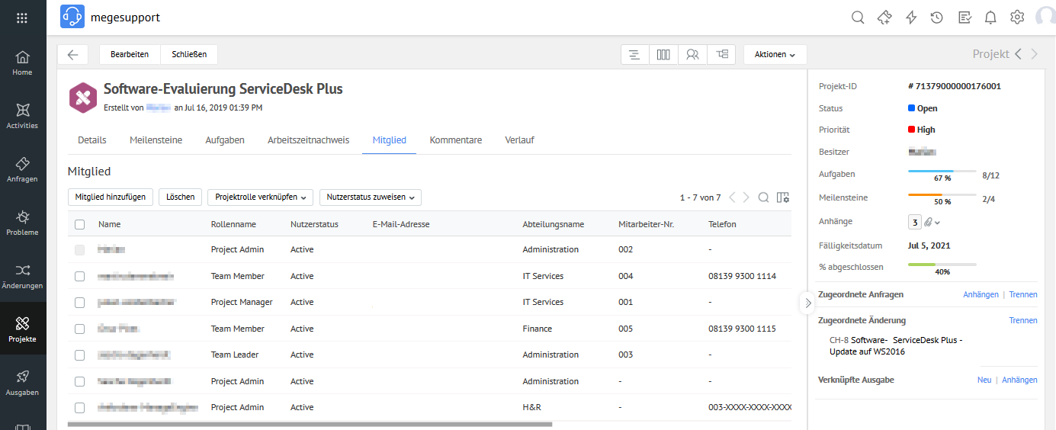Open Änderungen module in sidebar
This screenshot has width=1056, height=430.
23,277
